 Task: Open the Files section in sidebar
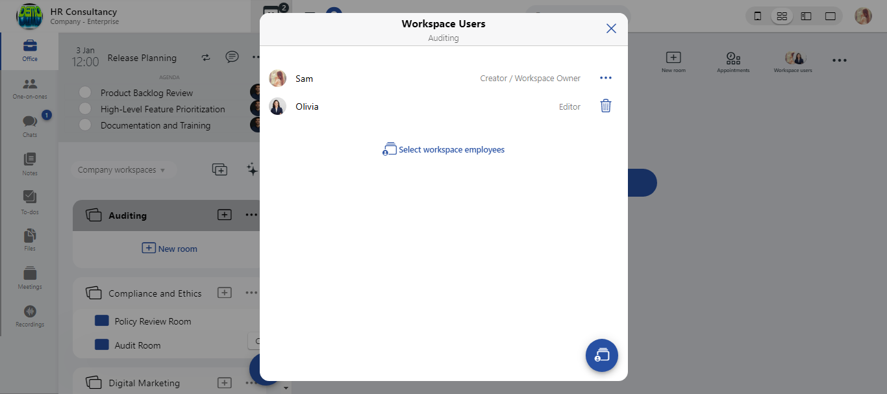30,240
